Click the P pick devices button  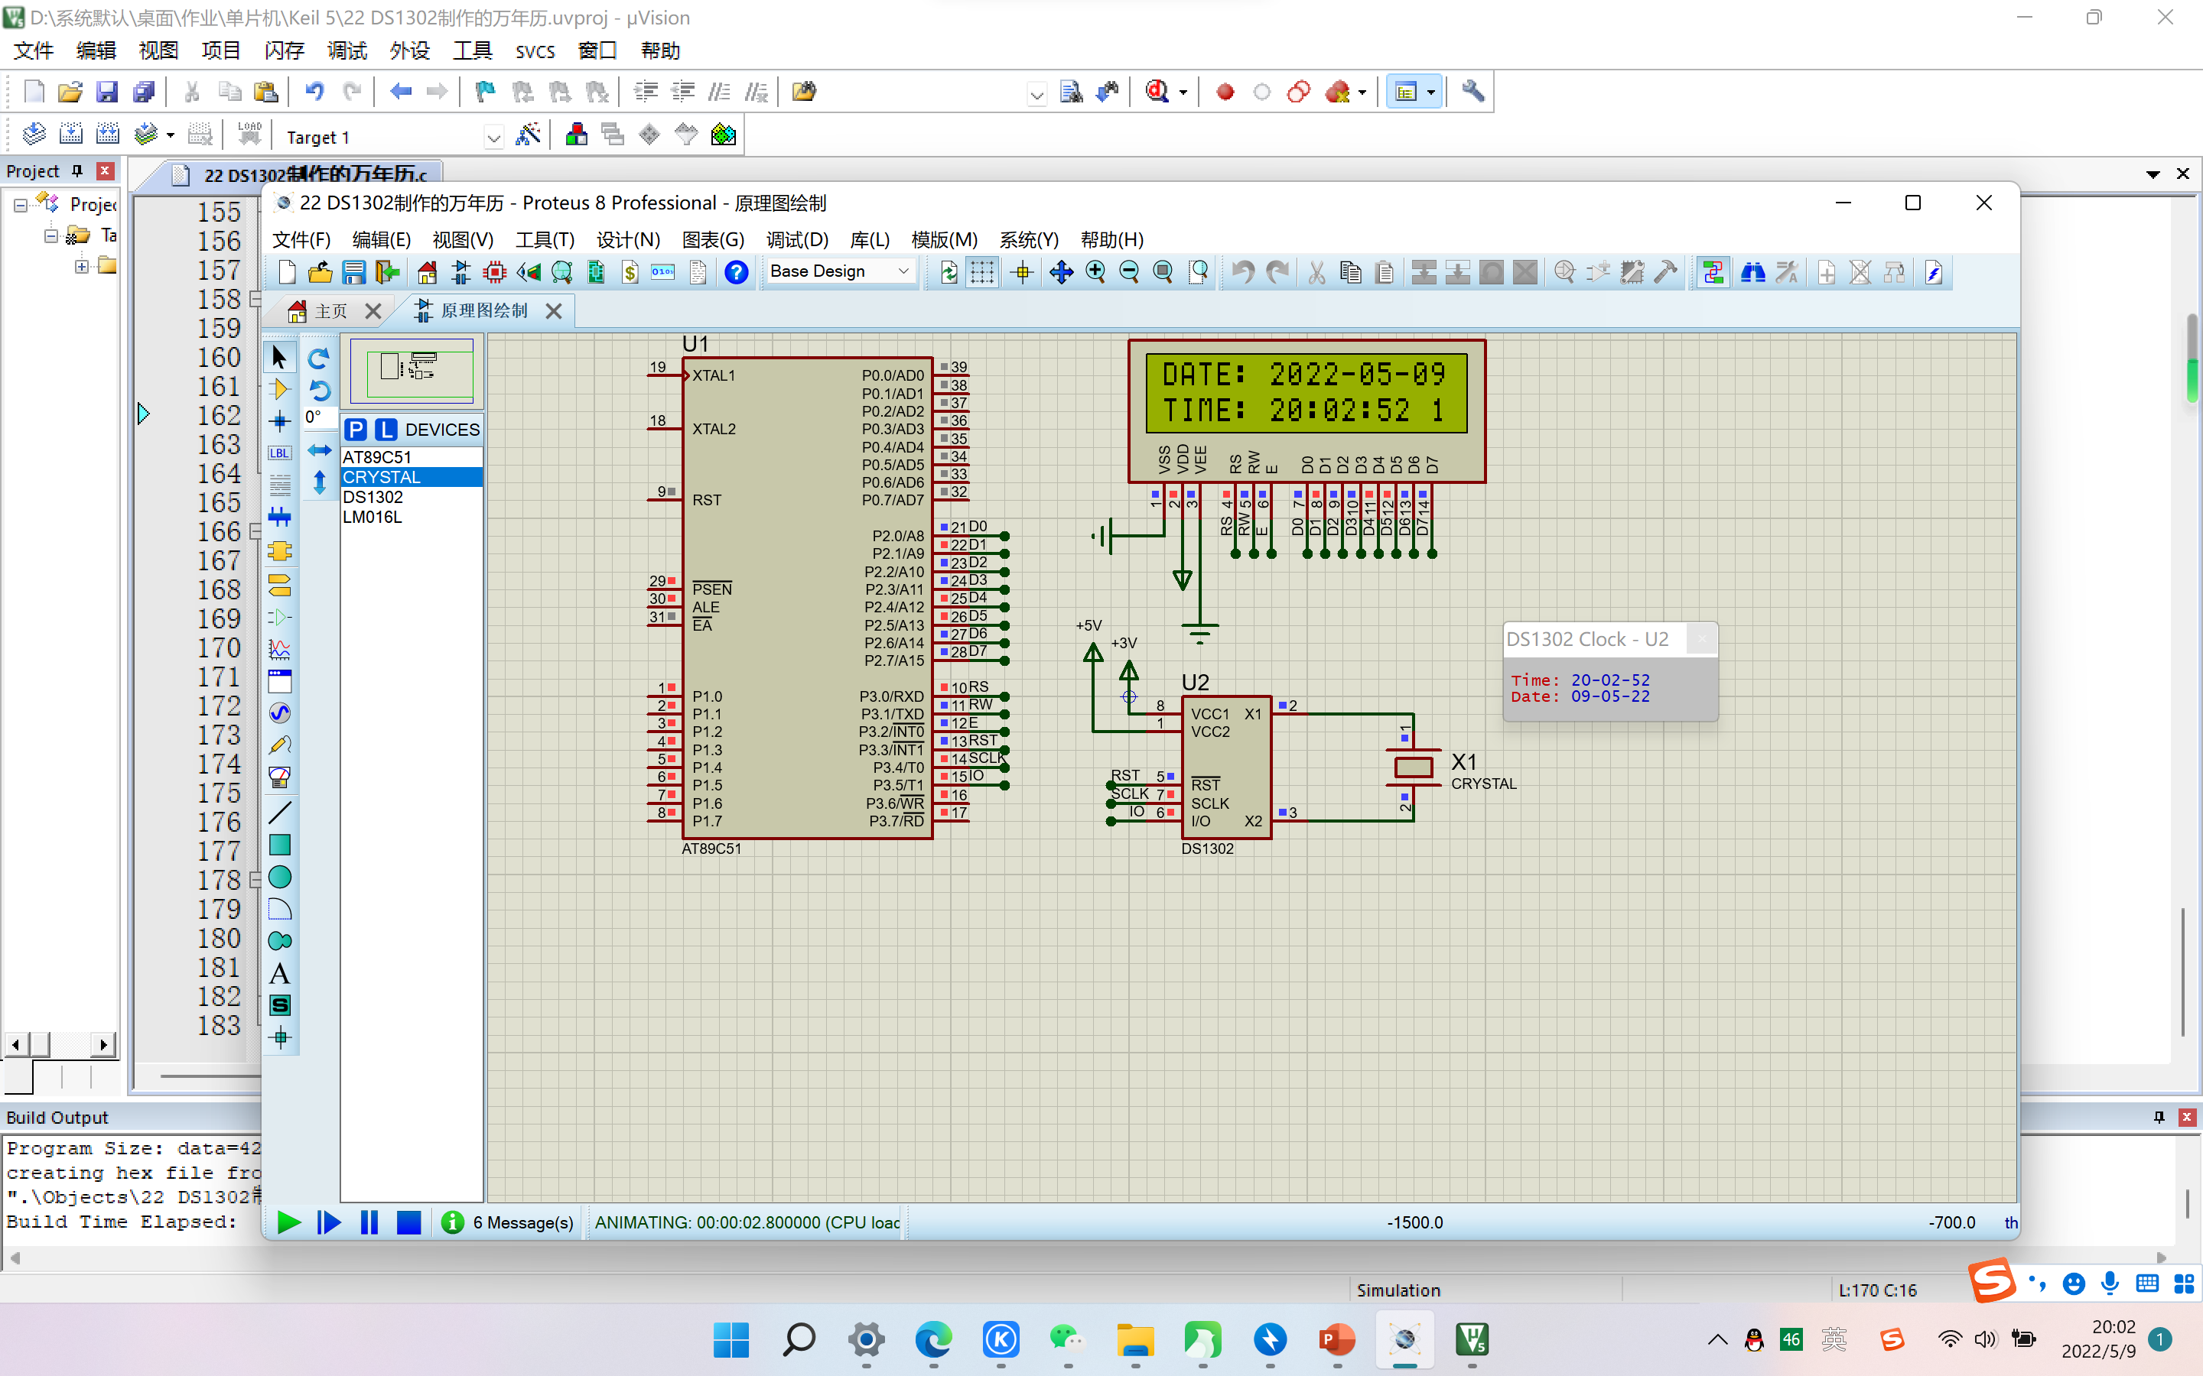click(356, 430)
